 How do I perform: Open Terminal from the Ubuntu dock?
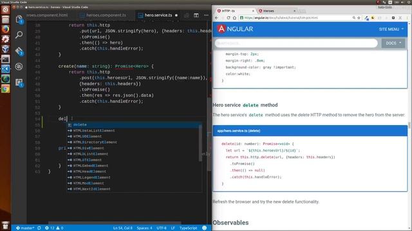(x=6, y=59)
